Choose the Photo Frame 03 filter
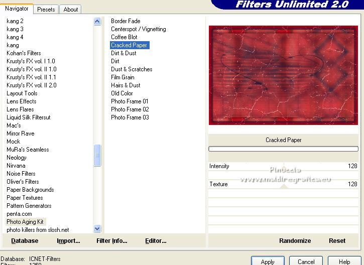 tap(130, 117)
